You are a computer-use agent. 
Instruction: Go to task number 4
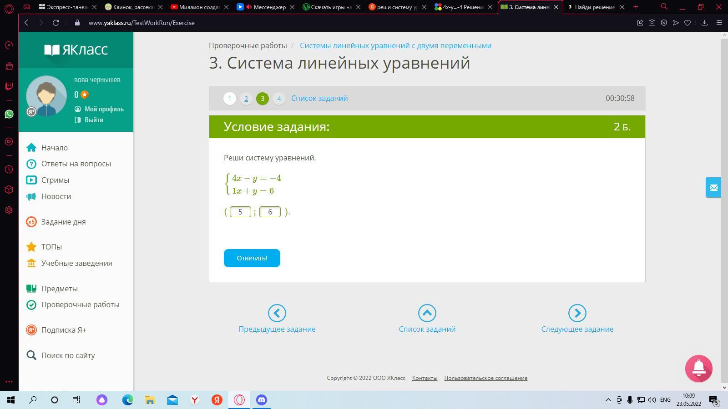pos(279,99)
